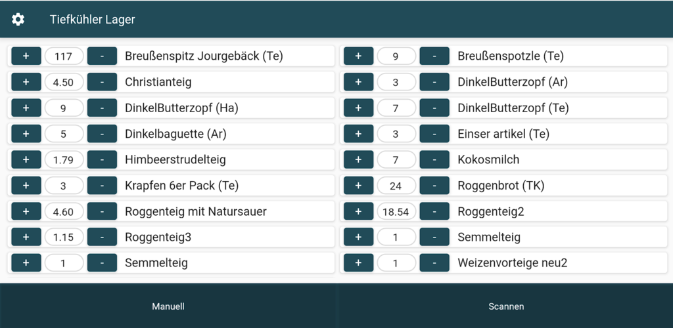673x328 pixels.
Task: Reduce Roggenbrot (TK) quantity by one
Action: pos(434,186)
